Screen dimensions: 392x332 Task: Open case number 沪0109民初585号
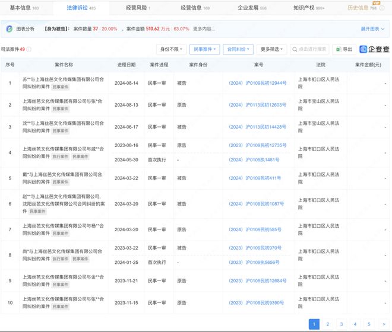[x=255, y=229]
